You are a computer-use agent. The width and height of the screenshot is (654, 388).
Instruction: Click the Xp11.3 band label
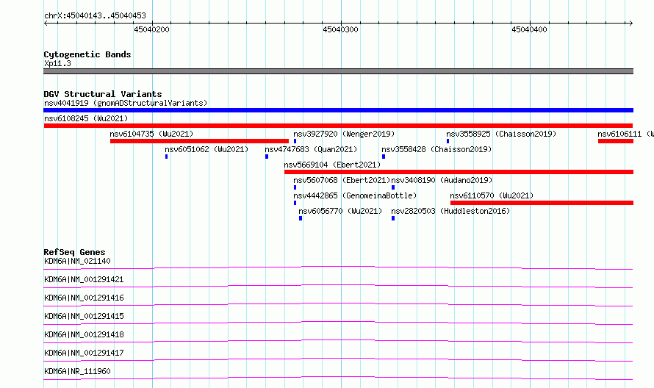[57, 63]
